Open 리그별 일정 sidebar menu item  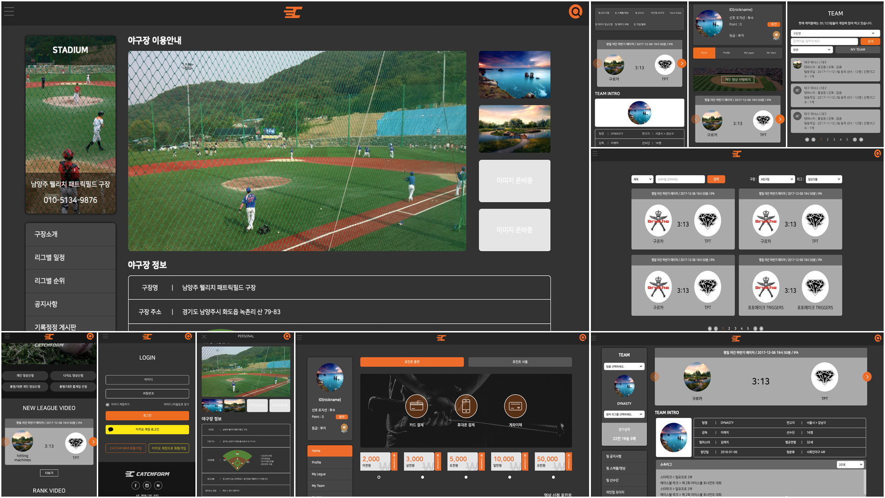click(70, 258)
